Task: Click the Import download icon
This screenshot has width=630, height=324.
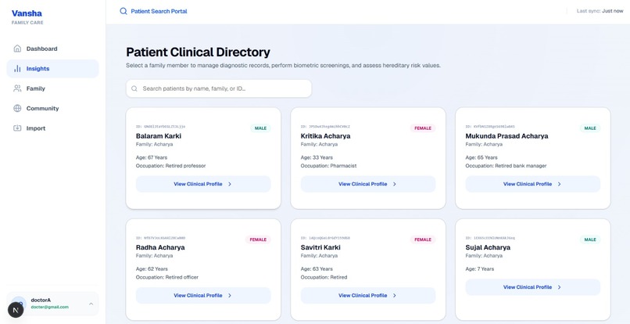Action: tap(17, 128)
